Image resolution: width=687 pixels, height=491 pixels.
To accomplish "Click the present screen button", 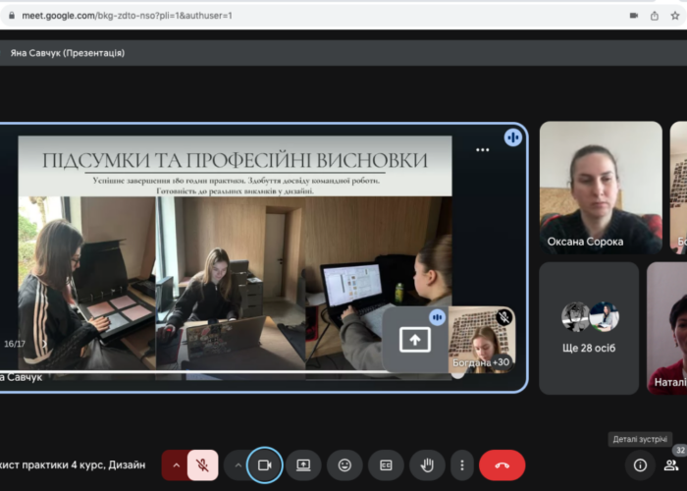I will coord(304,464).
